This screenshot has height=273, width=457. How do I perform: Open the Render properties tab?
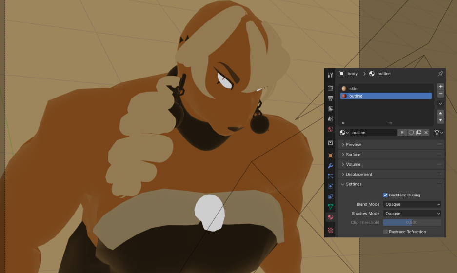[330, 88]
